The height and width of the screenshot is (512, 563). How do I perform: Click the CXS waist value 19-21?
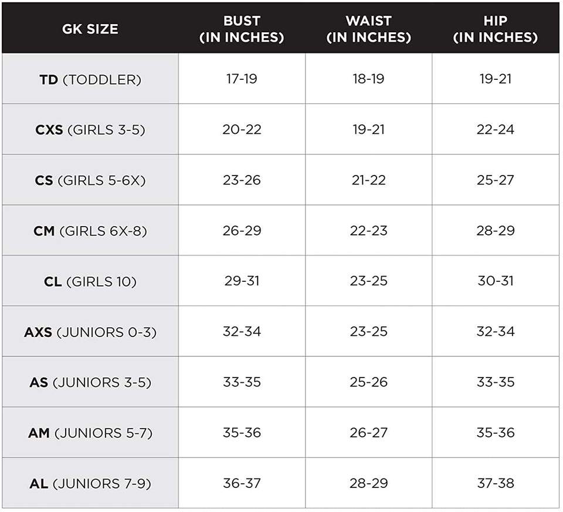368,129
